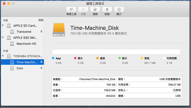The height and width of the screenshot is (108, 191).
Task: Click the Transcend volume icon
Action: (x=12, y=32)
